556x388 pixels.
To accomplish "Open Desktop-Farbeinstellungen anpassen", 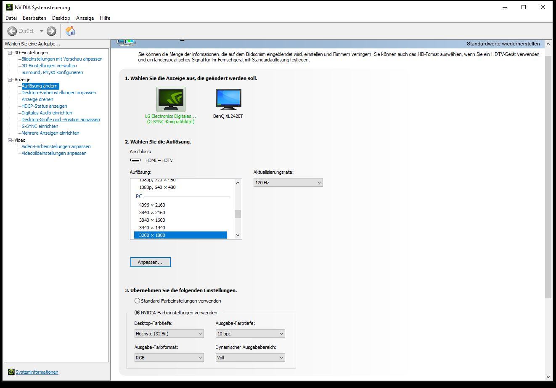I will (59, 93).
